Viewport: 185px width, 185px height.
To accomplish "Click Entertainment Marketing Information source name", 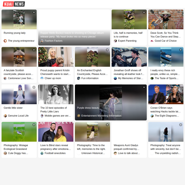I will [101, 116].
